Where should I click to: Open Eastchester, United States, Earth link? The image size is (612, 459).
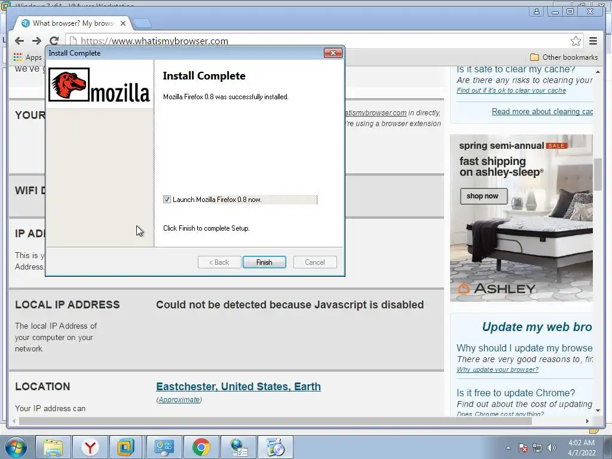[238, 387]
